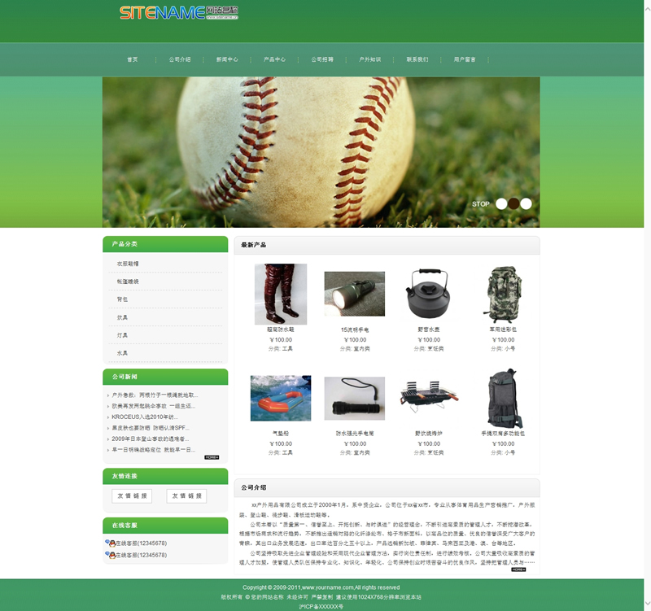Click the camouflage backpack product image
651x611 pixels.
501,294
